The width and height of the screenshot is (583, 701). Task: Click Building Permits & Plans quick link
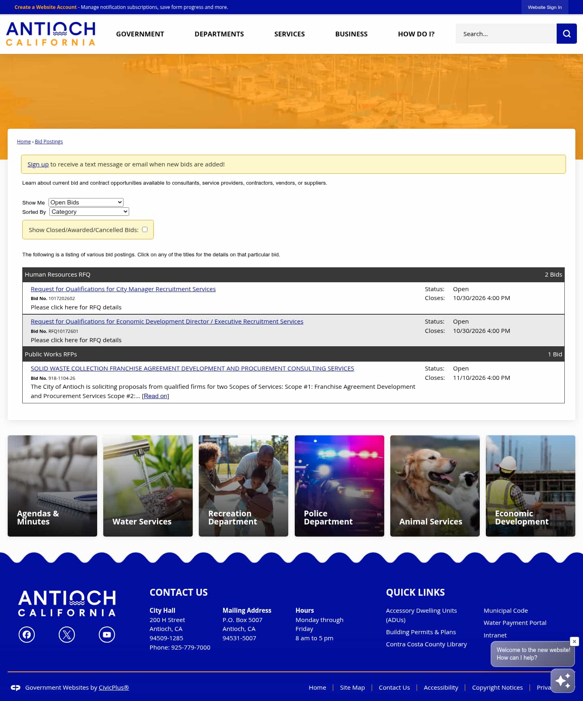pyautogui.click(x=421, y=632)
